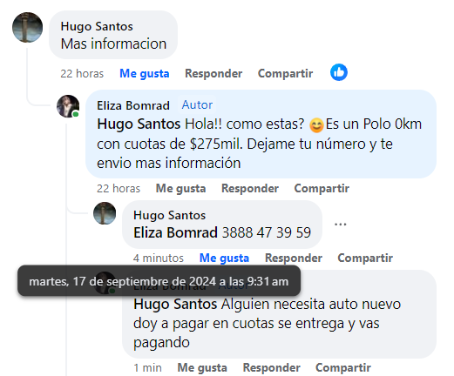Toggle Me gusta on the phone number reply

pyautogui.click(x=224, y=258)
